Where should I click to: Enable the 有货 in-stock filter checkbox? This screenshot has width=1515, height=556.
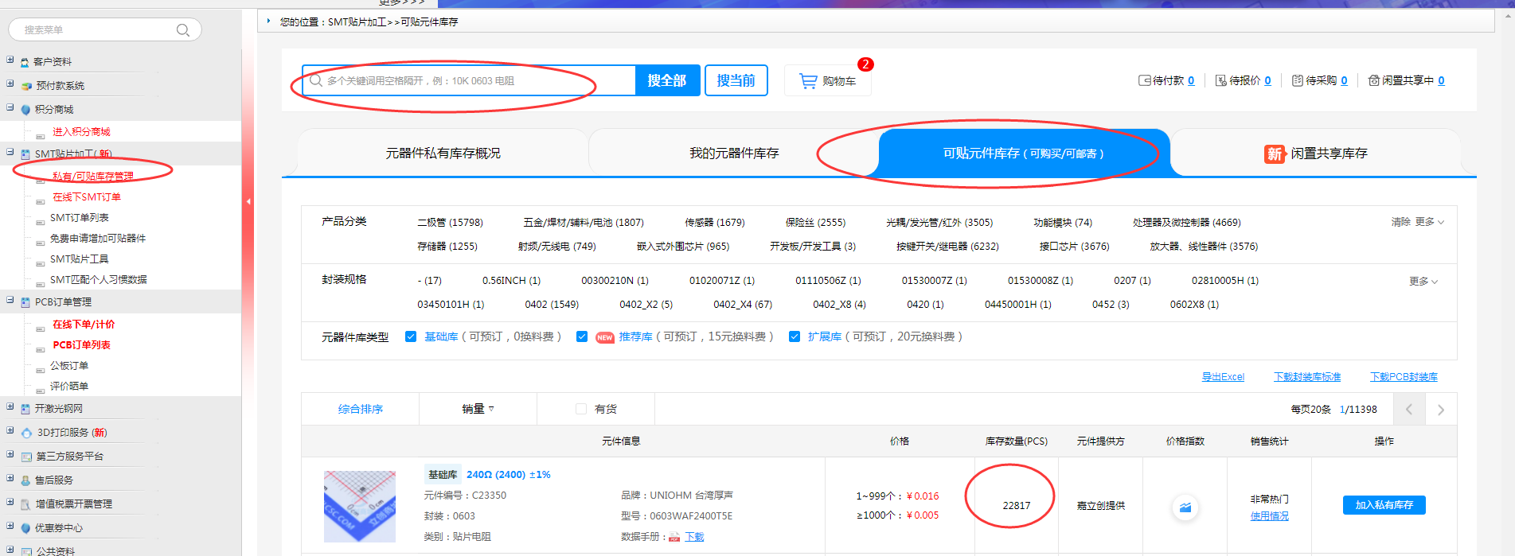point(581,409)
